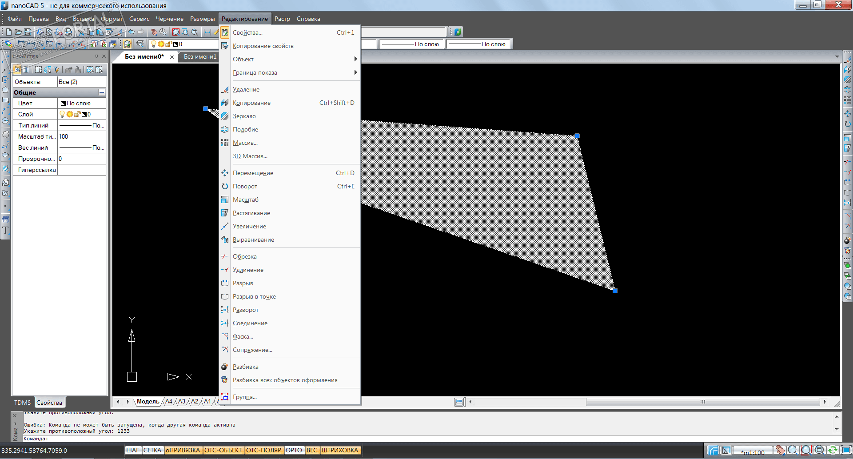
Task: Switch to the TDMS panel tab
Action: 22,403
